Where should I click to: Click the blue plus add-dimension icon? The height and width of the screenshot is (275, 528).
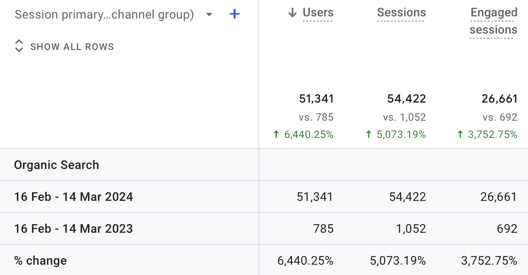pyautogui.click(x=234, y=14)
